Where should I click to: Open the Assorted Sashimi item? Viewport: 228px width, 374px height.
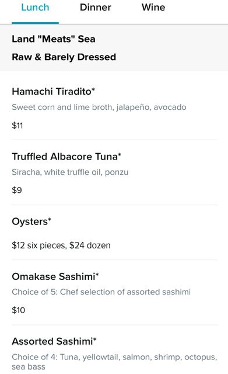coord(54,341)
